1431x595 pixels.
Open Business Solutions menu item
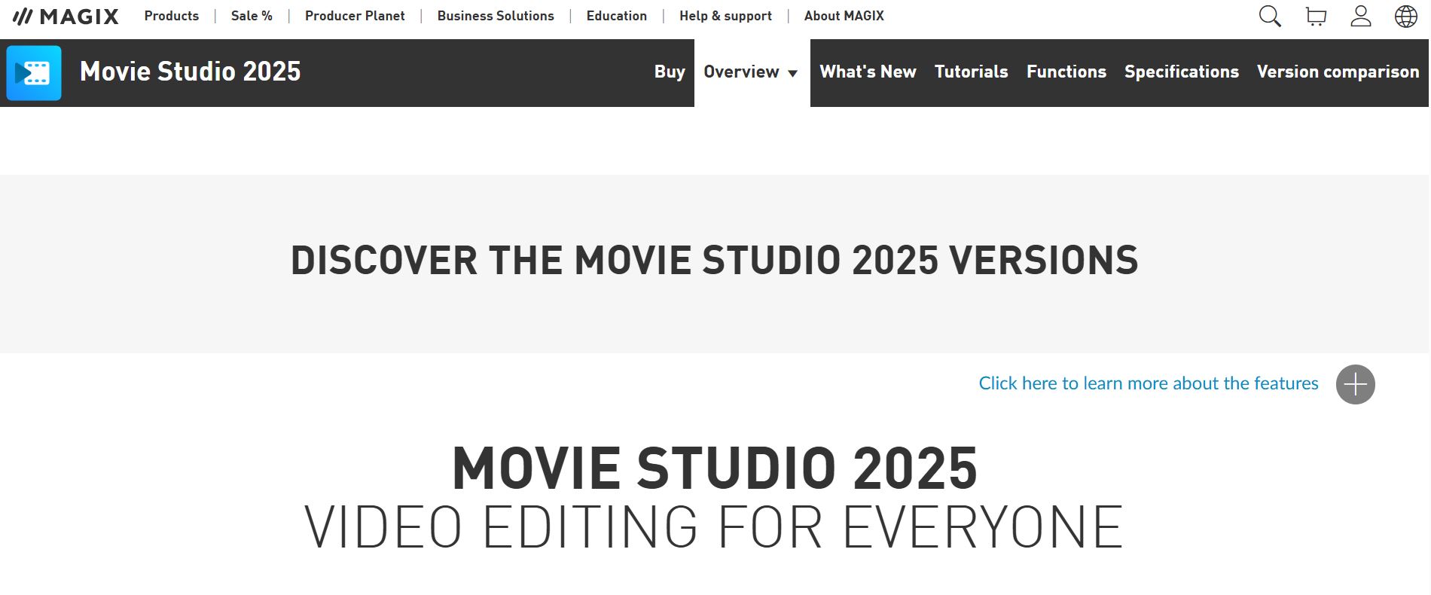pos(496,16)
